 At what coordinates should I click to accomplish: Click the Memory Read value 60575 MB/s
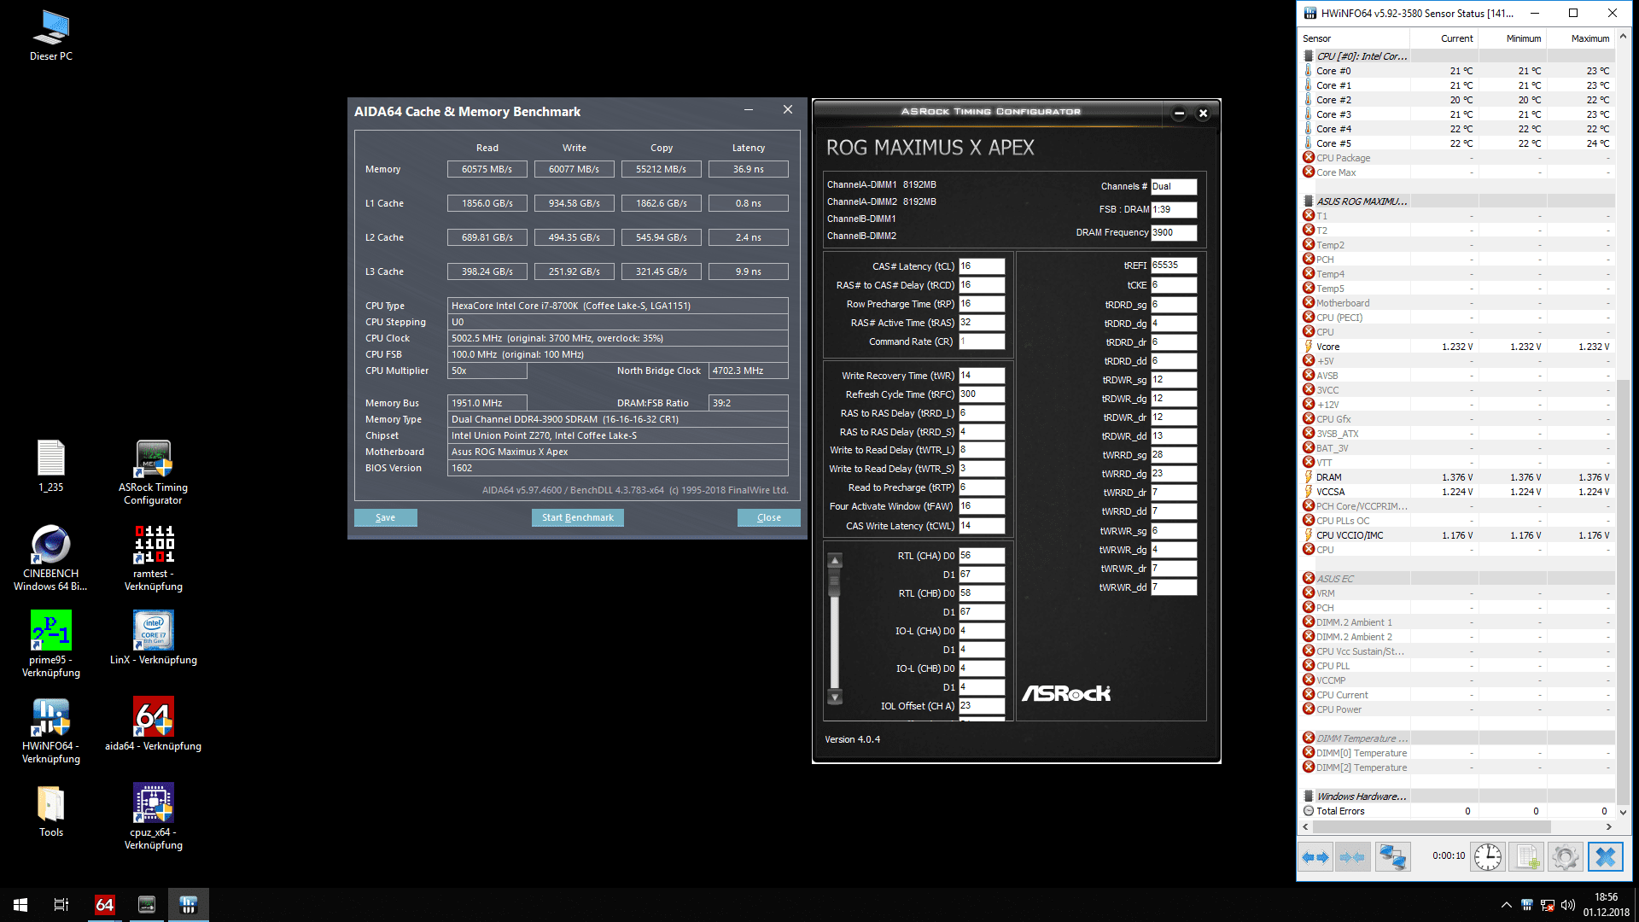[487, 169]
